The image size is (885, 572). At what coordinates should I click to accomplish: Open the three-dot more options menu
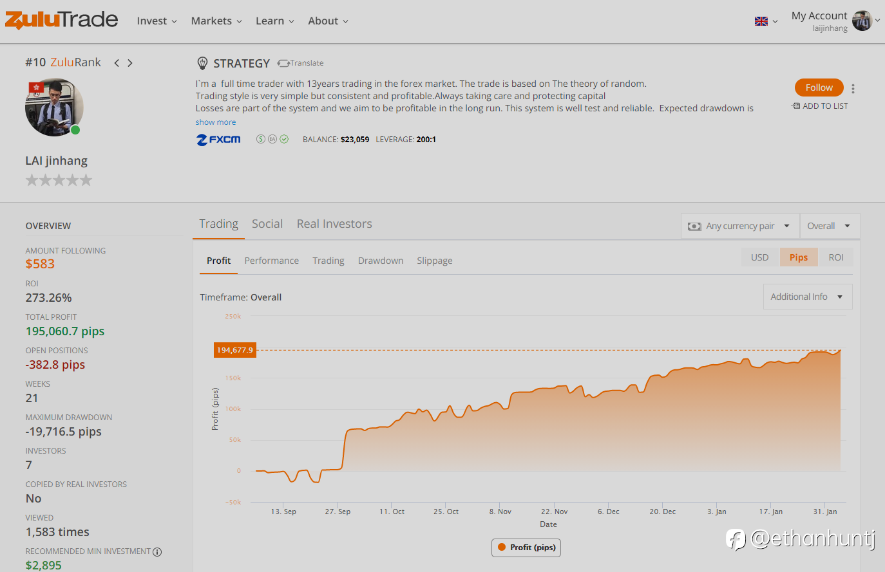point(853,89)
